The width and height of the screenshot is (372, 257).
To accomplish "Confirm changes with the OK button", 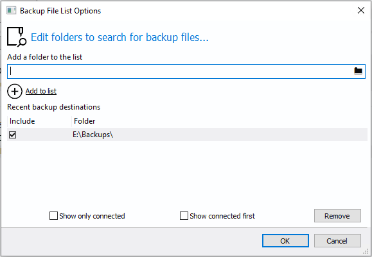I will [x=285, y=241].
